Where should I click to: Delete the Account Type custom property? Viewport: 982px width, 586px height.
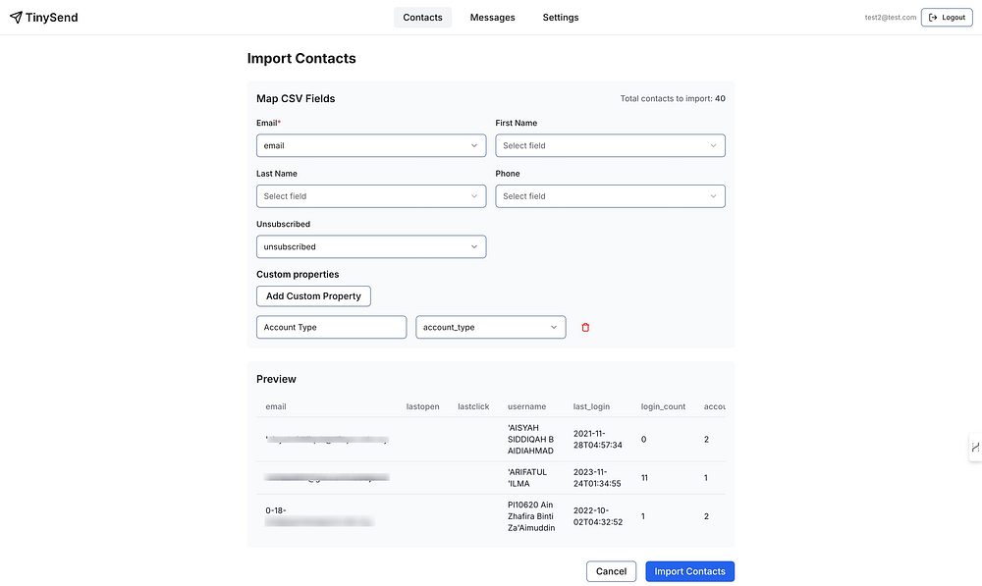pyautogui.click(x=585, y=327)
